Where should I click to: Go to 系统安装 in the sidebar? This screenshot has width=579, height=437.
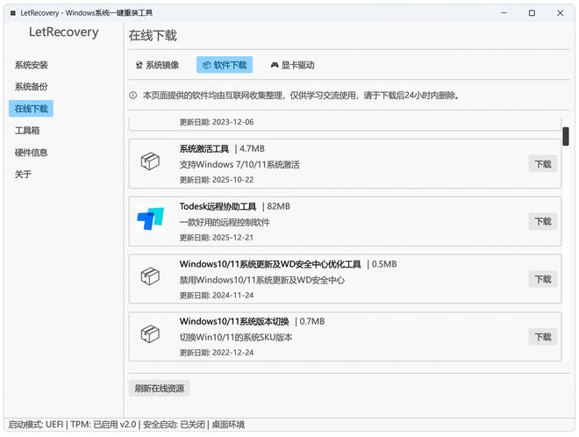click(32, 65)
